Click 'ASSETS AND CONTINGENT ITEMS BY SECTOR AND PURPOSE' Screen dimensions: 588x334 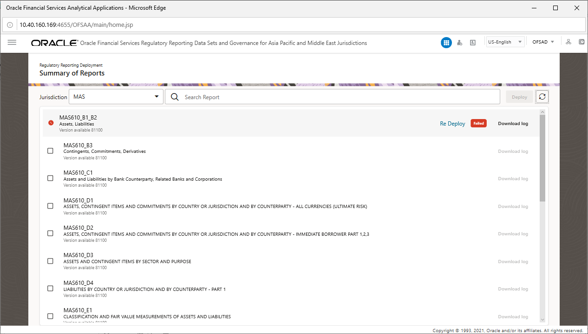click(127, 262)
